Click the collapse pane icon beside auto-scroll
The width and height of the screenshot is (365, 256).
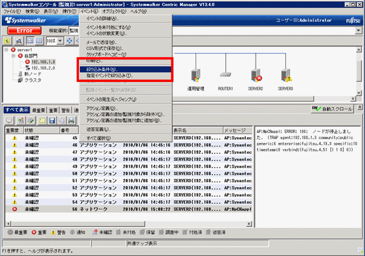(360, 107)
